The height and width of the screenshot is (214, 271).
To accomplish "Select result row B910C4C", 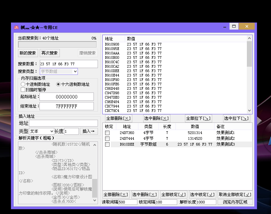I will [x=175, y=62].
